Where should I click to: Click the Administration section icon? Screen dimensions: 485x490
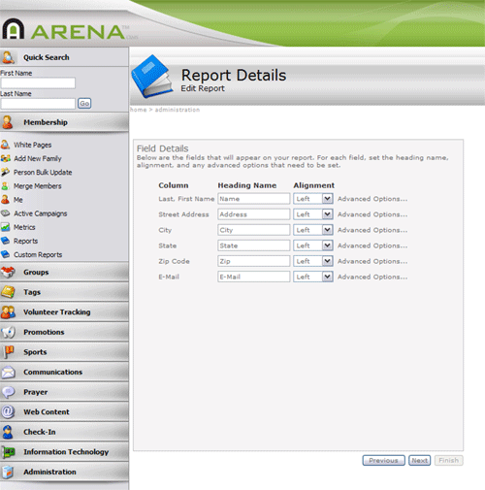[x=8, y=472]
